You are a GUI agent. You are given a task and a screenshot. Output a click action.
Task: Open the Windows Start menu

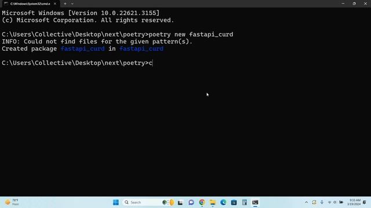116,202
